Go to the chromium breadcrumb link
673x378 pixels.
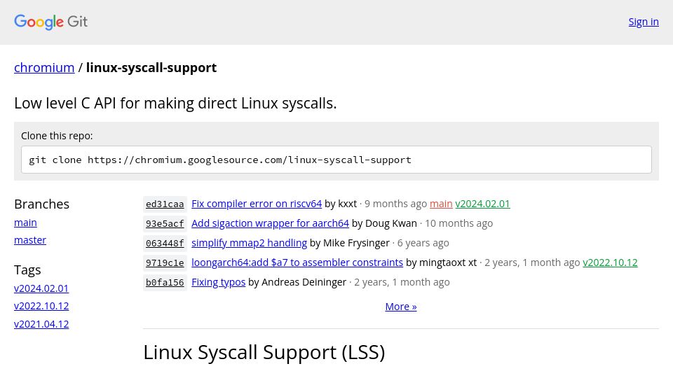[x=44, y=68]
